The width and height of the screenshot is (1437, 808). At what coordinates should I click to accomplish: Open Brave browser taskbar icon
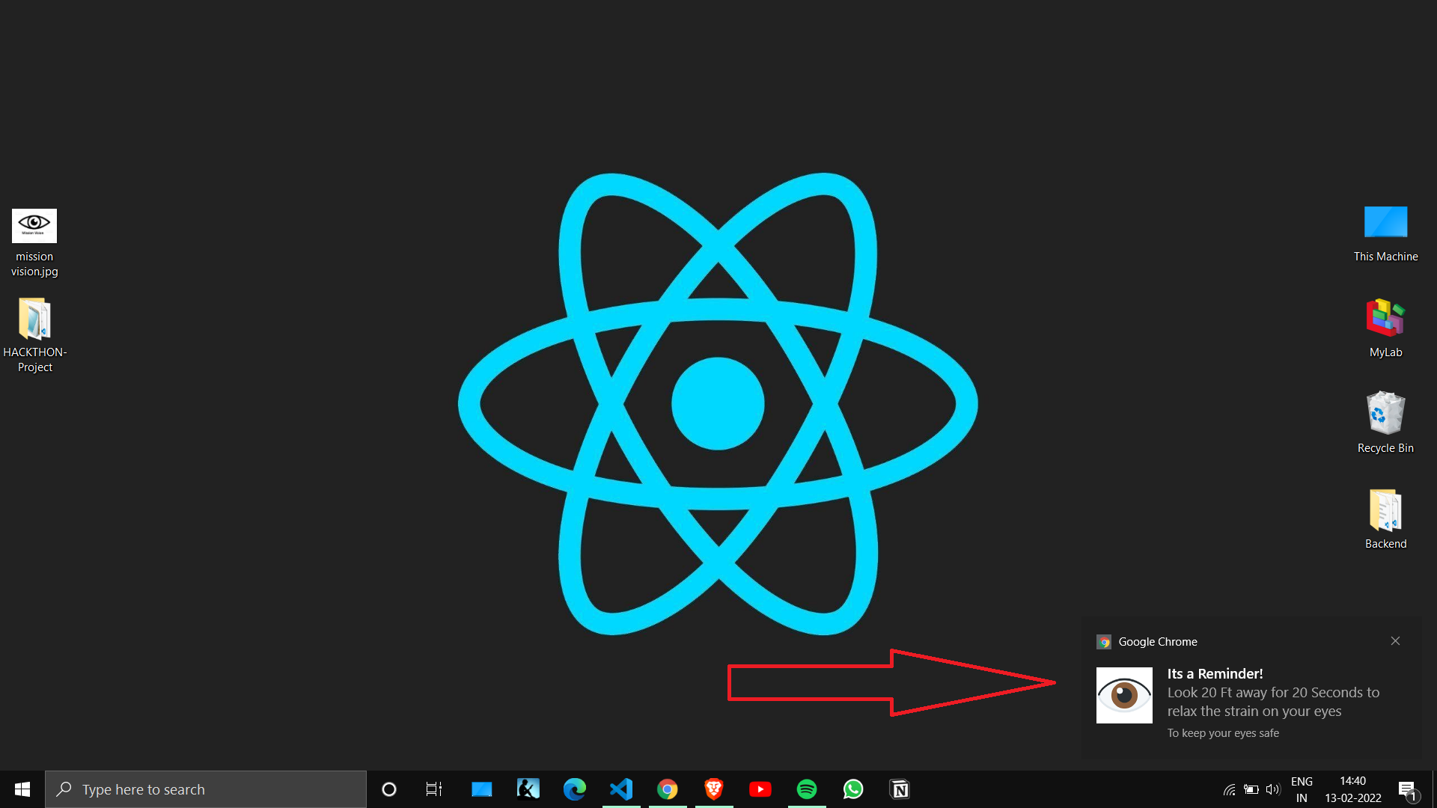pos(713,789)
